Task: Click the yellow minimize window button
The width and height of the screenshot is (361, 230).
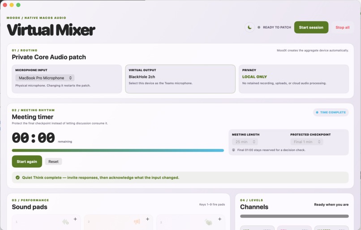Action: (12, 5)
